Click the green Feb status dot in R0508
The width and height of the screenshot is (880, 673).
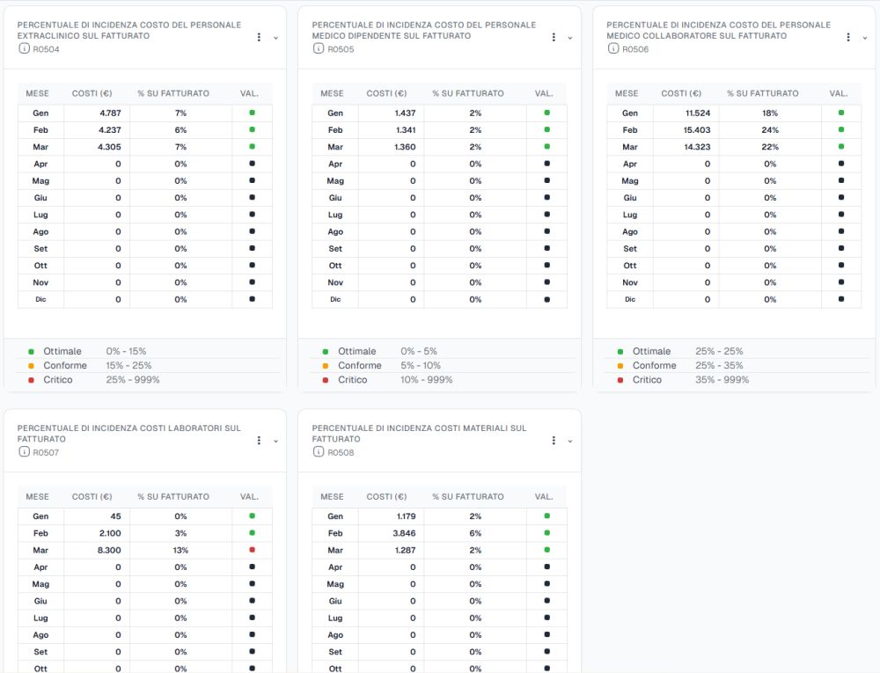547,533
